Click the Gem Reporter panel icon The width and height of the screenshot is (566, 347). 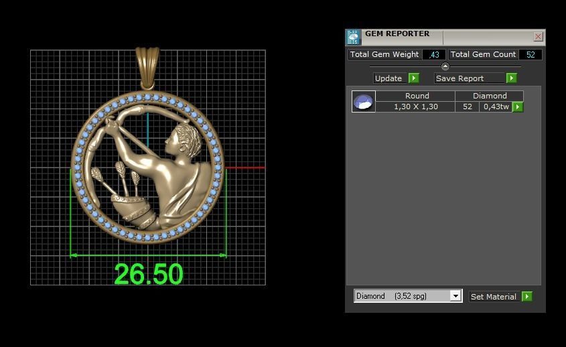tap(353, 38)
